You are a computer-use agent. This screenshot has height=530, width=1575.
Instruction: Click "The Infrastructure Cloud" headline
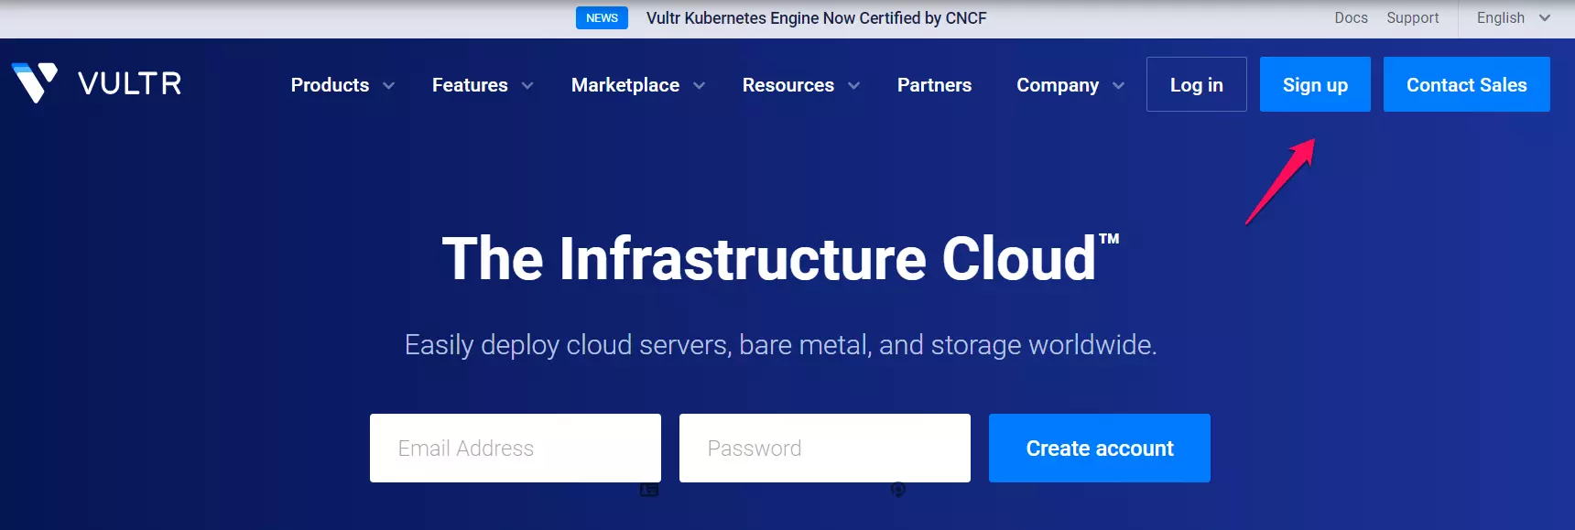pyautogui.click(x=780, y=258)
